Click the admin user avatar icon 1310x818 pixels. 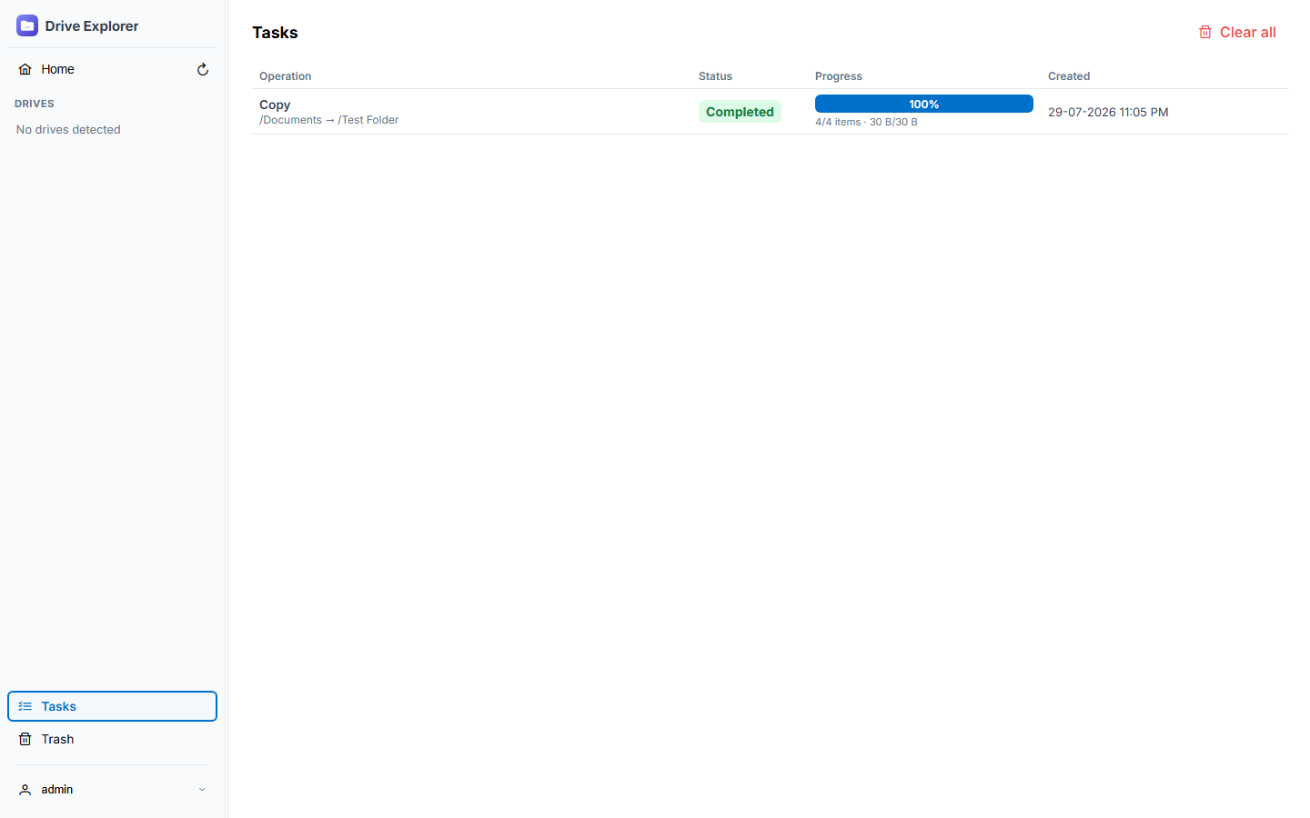tap(25, 790)
